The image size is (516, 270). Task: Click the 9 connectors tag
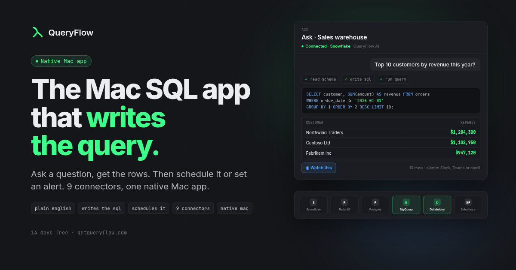[193, 208]
